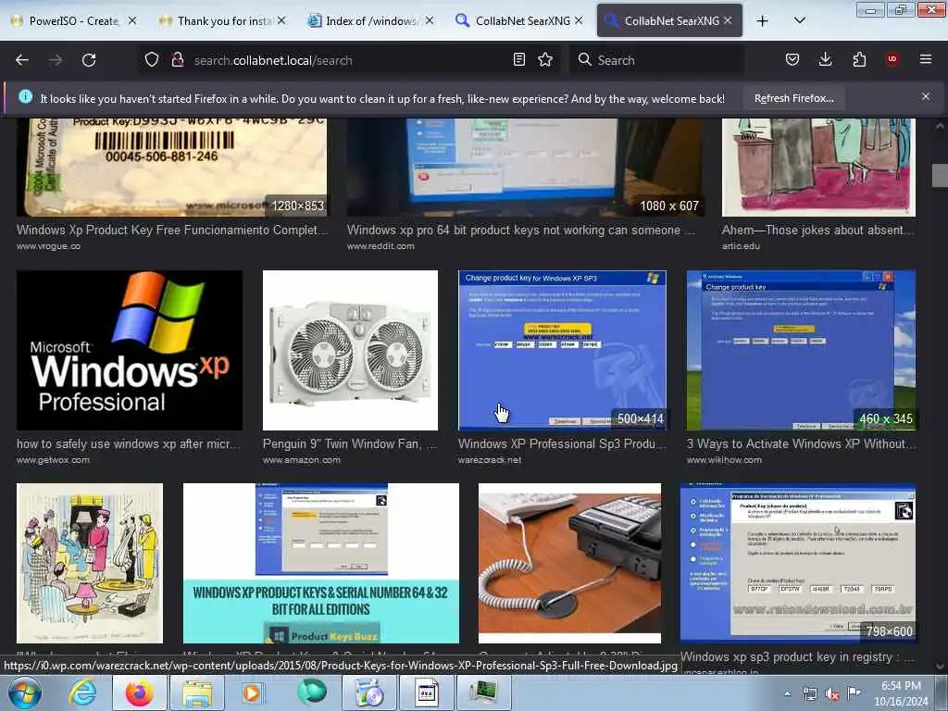Open the Pocket save icon
The image size is (948, 711).
point(792,59)
